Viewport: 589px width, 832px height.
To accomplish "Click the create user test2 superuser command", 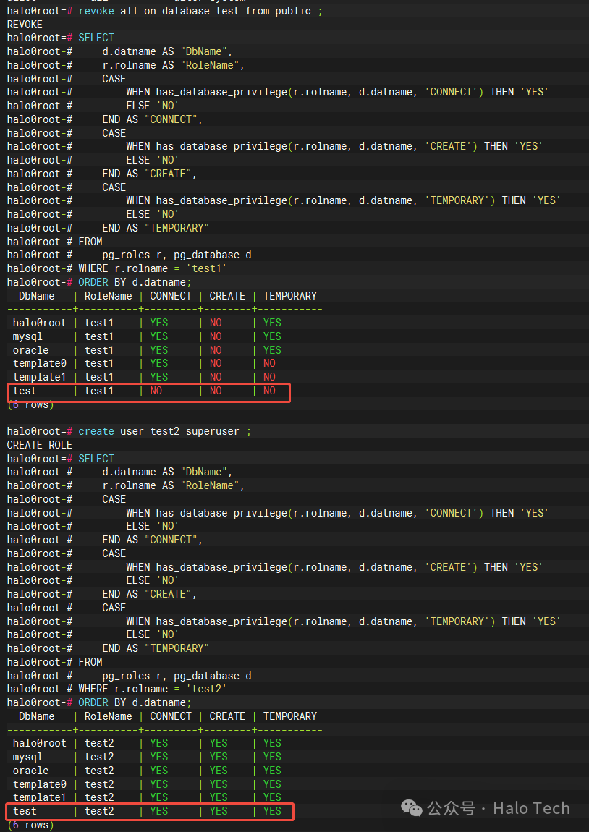I will (x=164, y=431).
